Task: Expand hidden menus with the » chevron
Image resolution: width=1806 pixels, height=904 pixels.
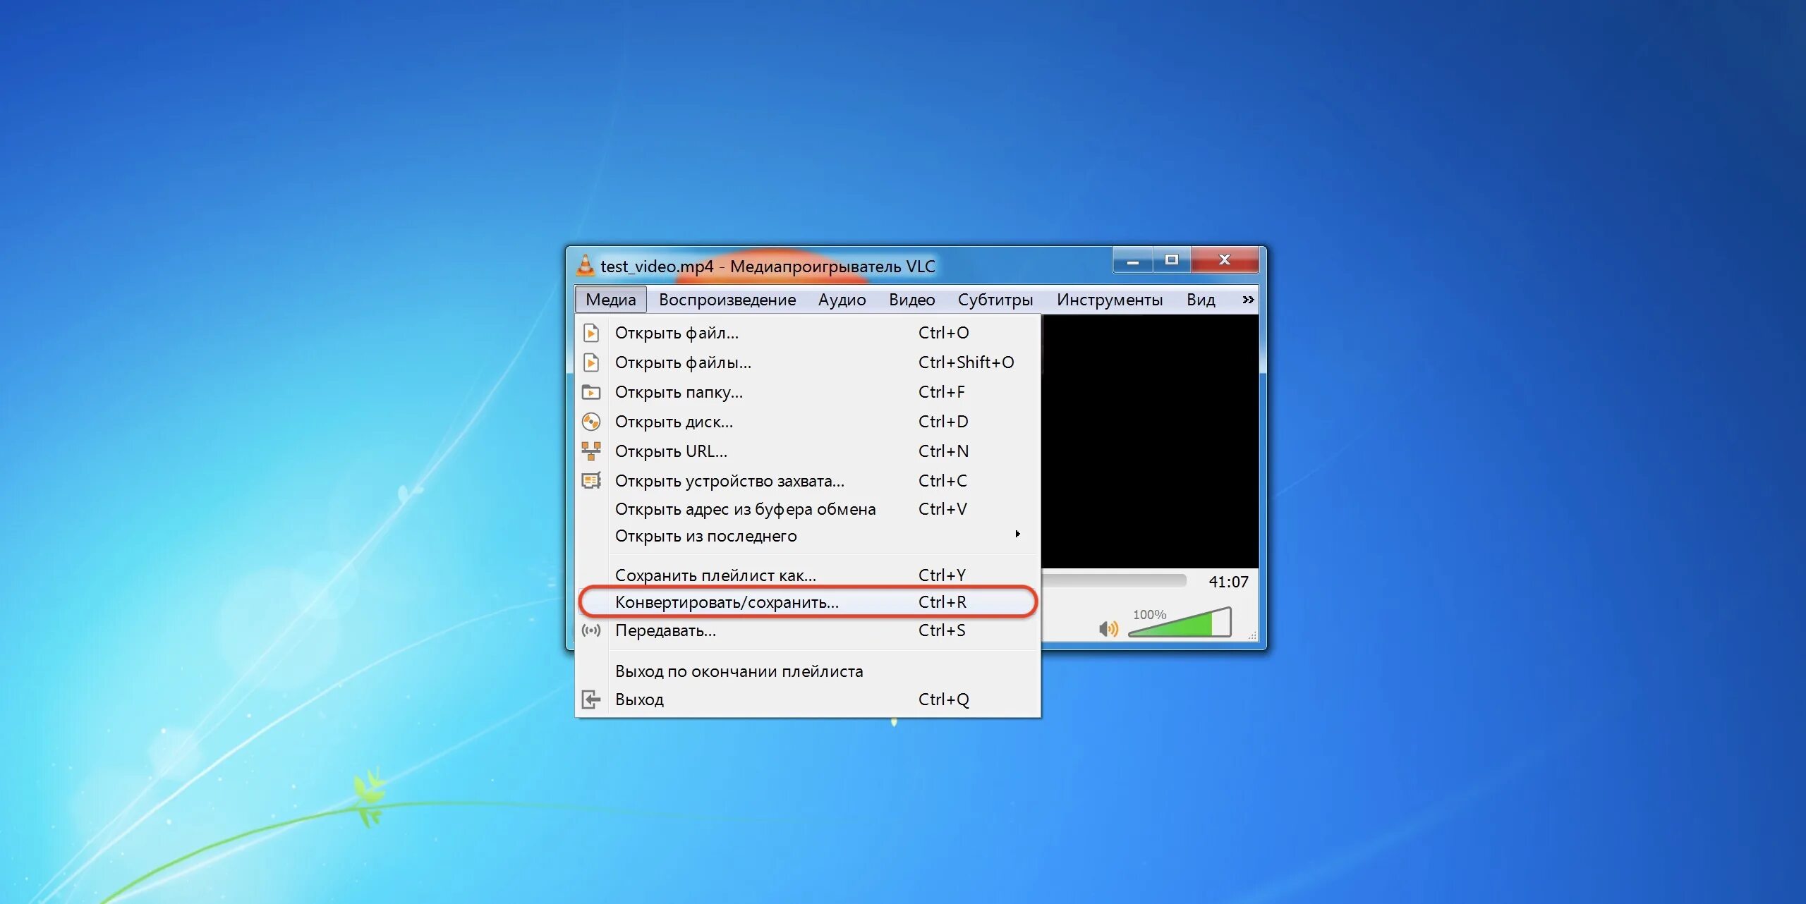Action: tap(1247, 300)
